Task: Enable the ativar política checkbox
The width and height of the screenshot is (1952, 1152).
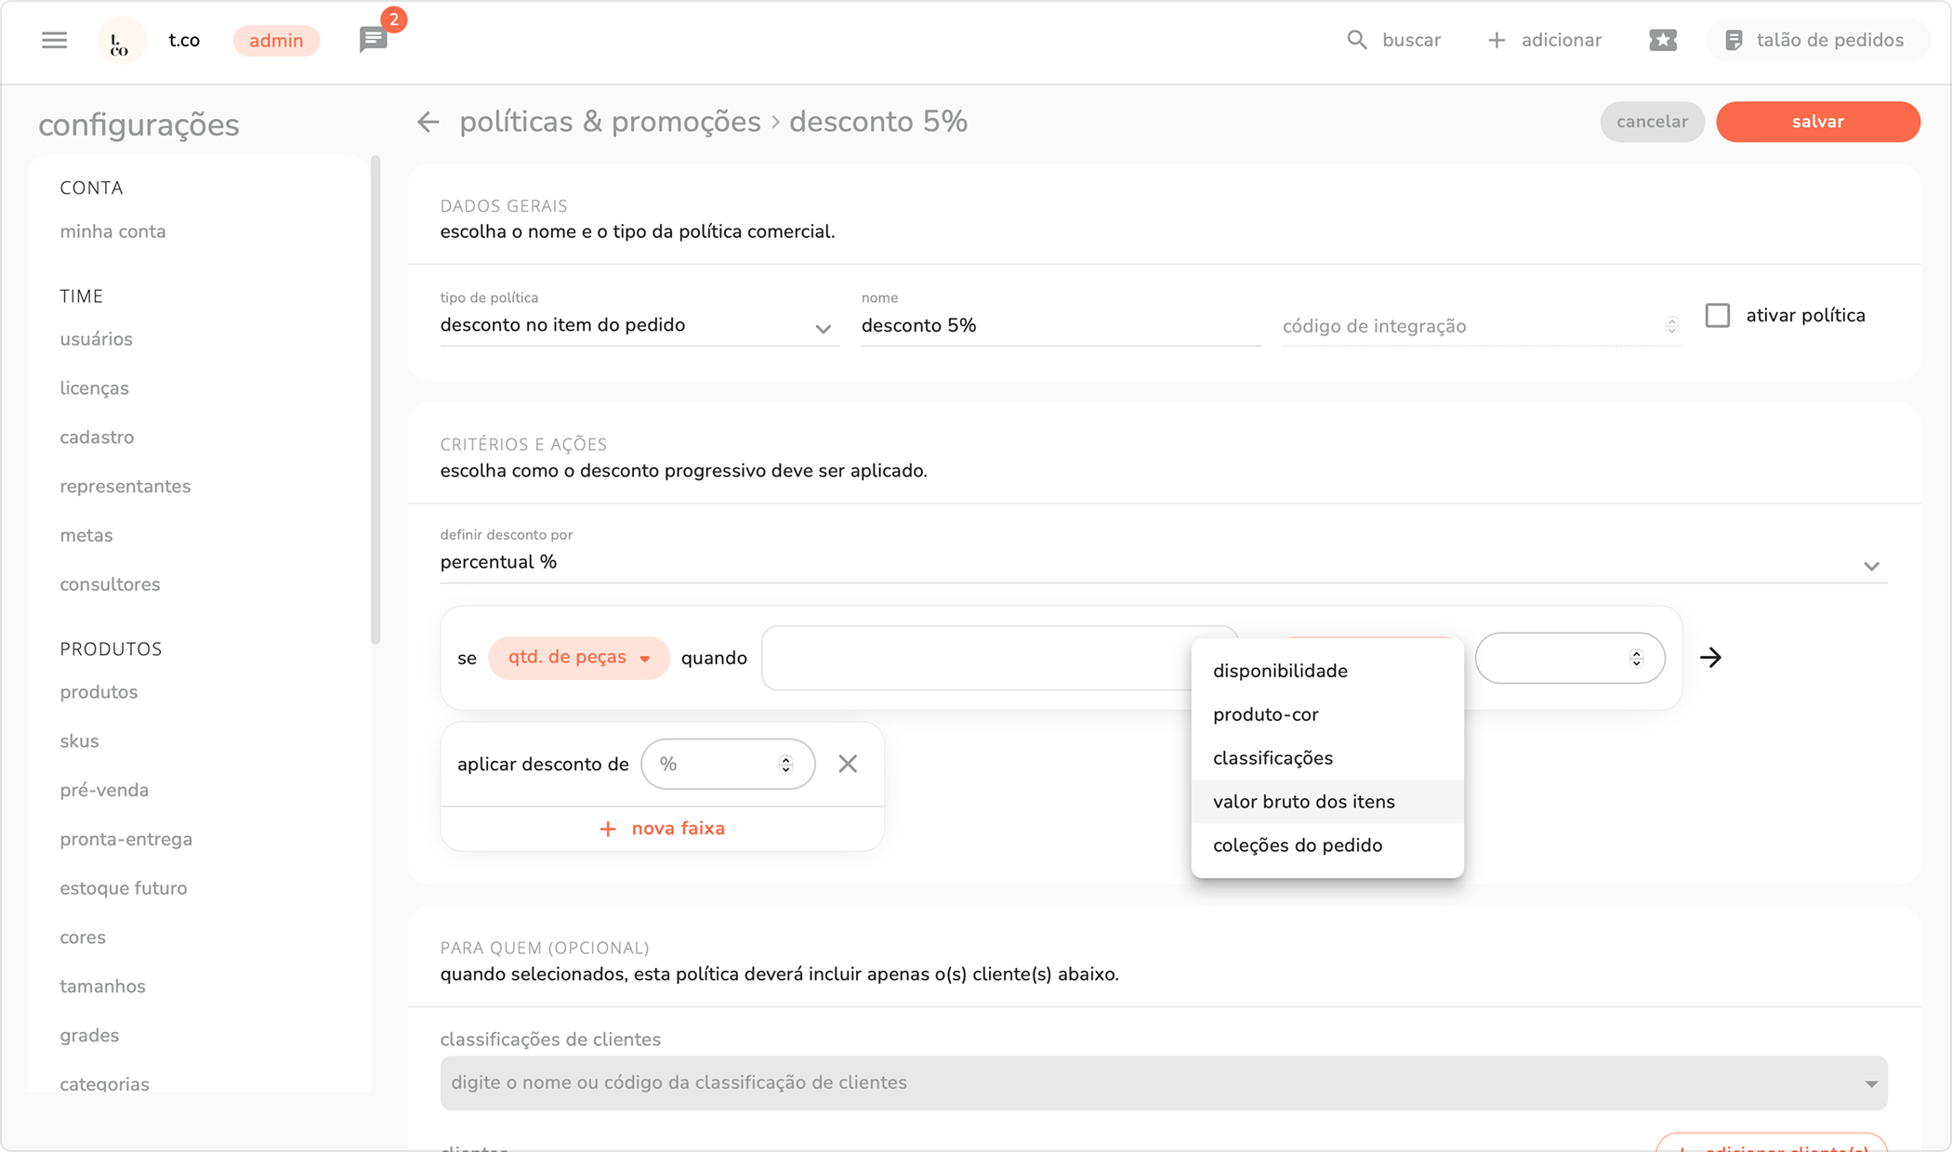Action: (1718, 316)
